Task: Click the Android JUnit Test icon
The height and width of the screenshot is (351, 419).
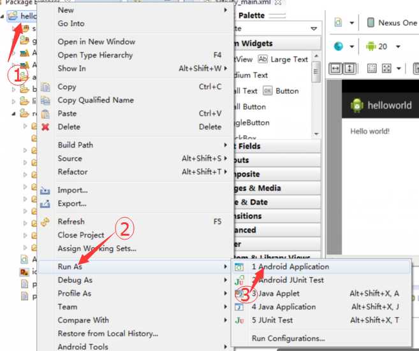Action: 239,280
